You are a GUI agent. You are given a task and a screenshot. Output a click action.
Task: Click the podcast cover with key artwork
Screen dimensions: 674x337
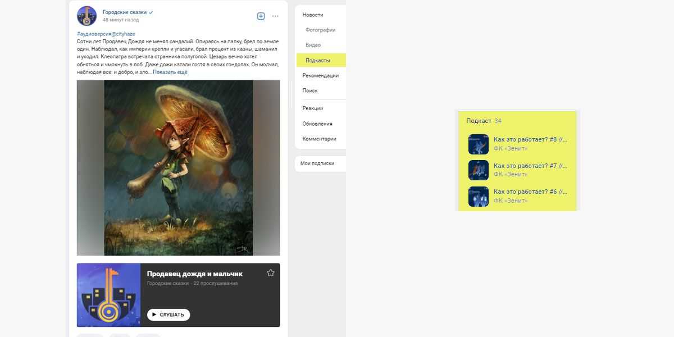point(109,295)
